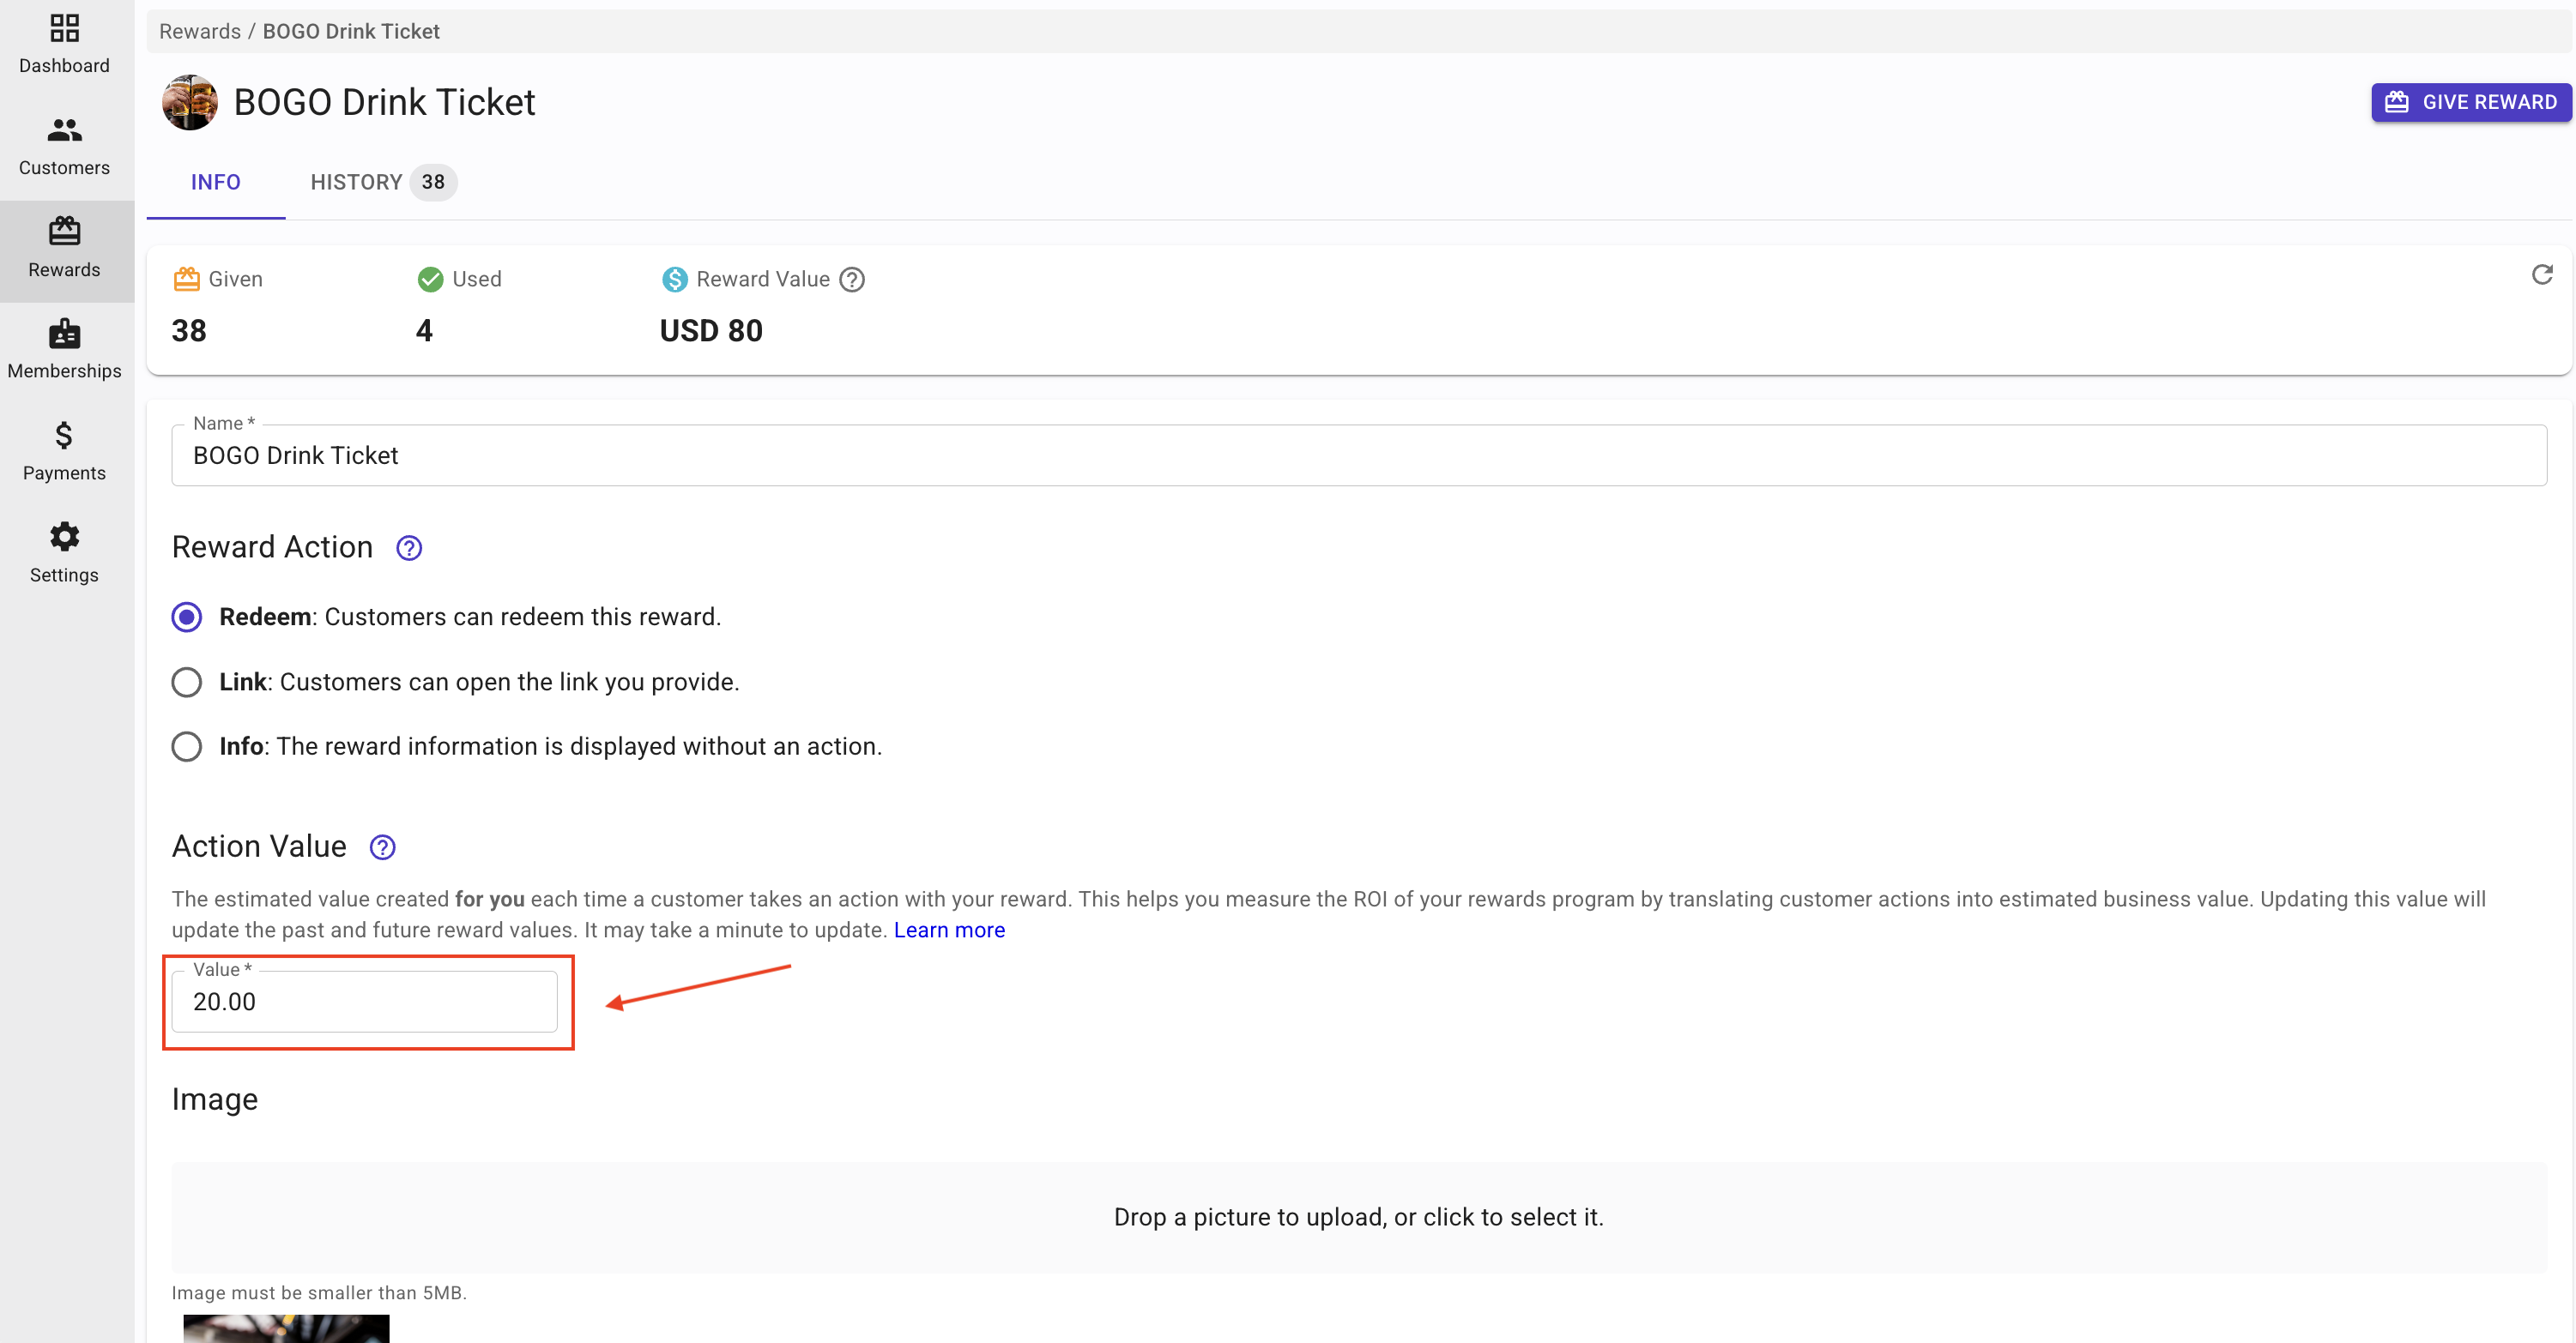Switch to the INFO tab

pyautogui.click(x=215, y=182)
